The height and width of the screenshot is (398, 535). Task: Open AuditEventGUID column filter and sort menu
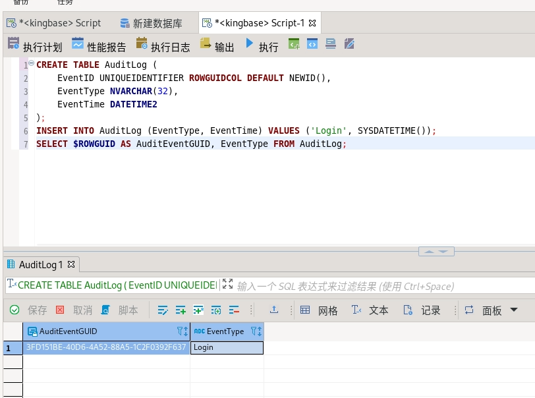(x=182, y=331)
